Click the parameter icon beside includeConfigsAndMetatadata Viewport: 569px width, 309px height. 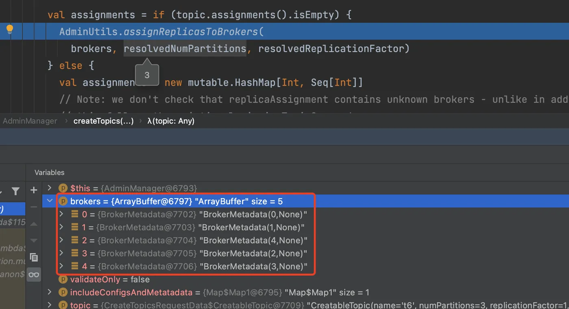63,292
